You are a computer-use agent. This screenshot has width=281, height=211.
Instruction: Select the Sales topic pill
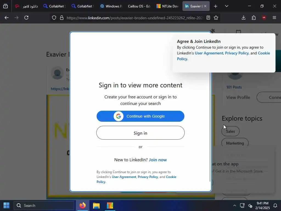(231, 131)
